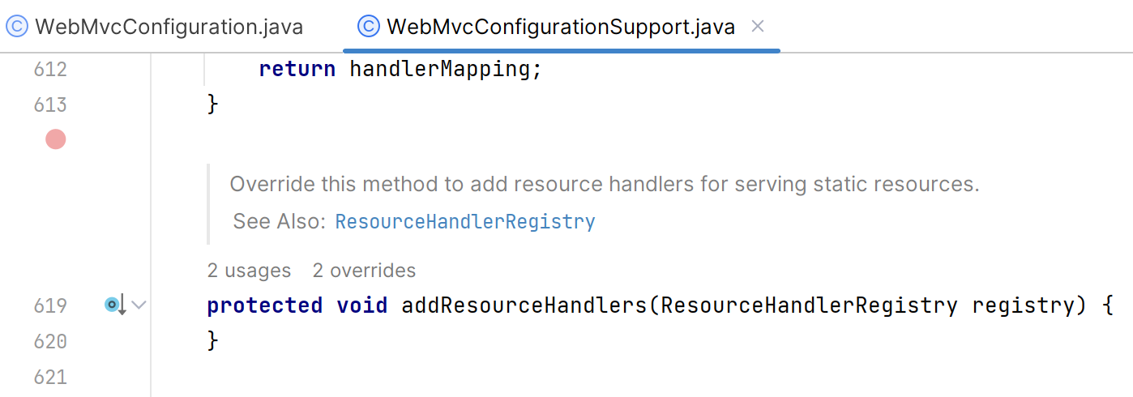Place caret on addResourceHandlers method name

click(528, 305)
